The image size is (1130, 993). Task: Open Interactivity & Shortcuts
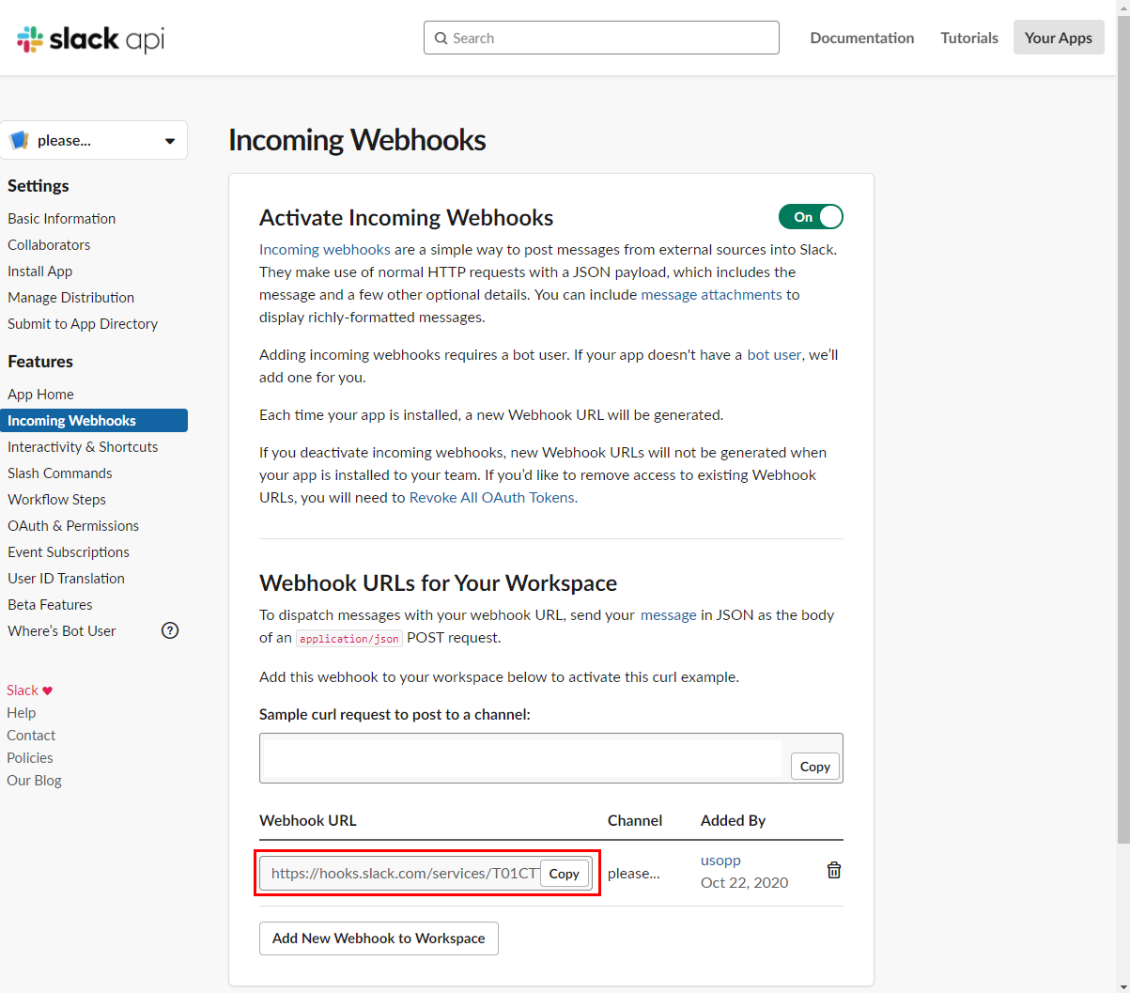[83, 446]
